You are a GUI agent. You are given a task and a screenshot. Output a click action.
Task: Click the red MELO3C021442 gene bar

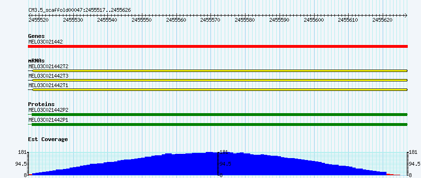click(218, 46)
